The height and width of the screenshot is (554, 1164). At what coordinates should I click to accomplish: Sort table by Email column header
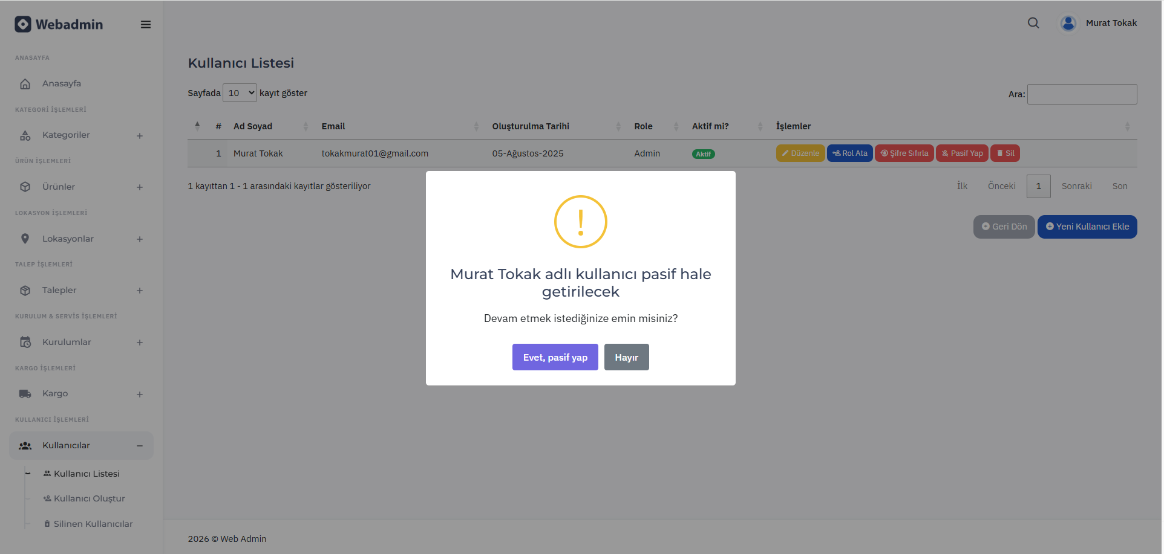(x=333, y=126)
